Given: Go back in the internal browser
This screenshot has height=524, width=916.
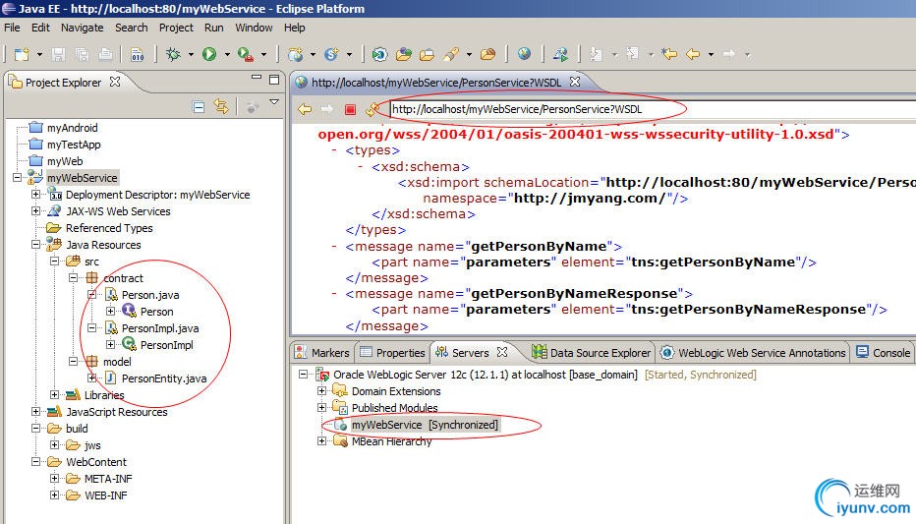Looking at the screenshot, I should click(x=305, y=109).
